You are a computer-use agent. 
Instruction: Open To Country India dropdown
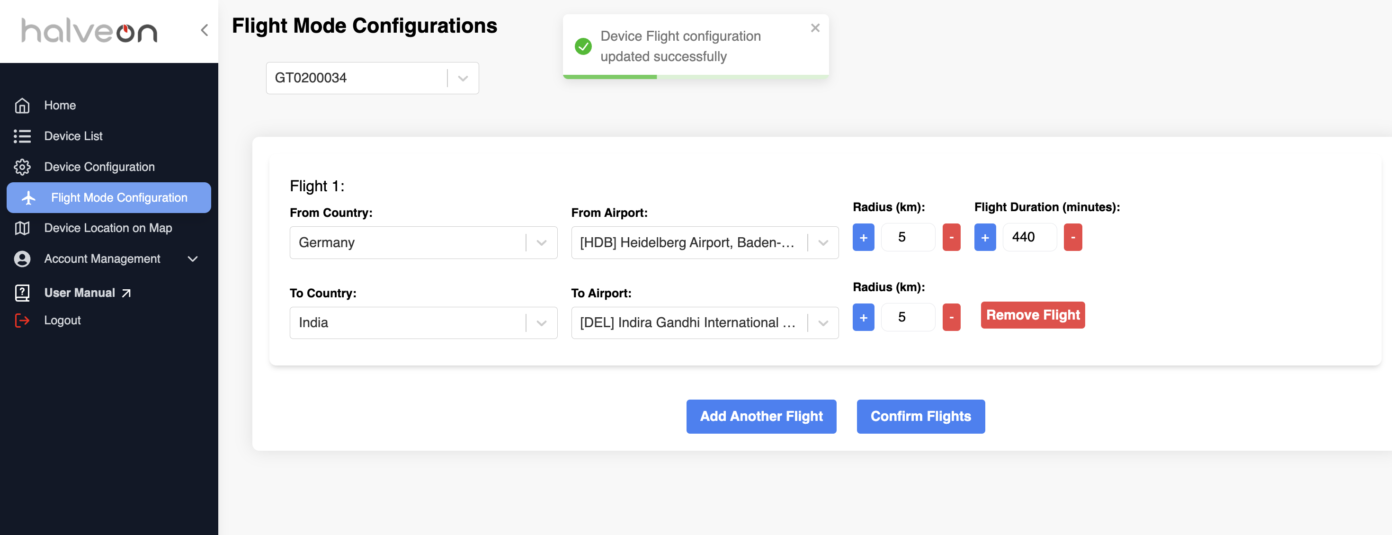[423, 322]
